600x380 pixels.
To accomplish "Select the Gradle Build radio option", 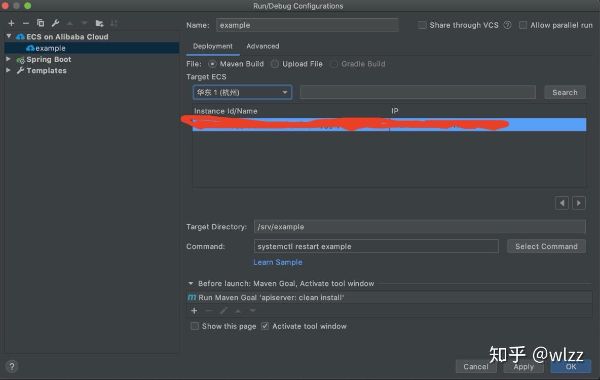I will [x=333, y=64].
